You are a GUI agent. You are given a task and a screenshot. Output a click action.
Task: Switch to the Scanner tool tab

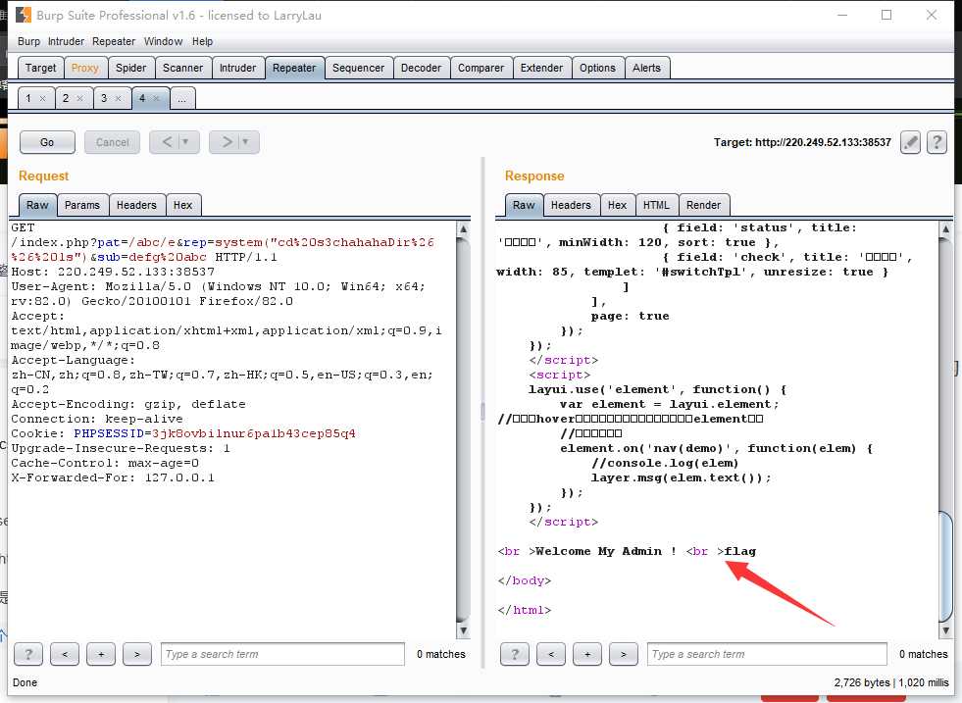pyautogui.click(x=182, y=68)
